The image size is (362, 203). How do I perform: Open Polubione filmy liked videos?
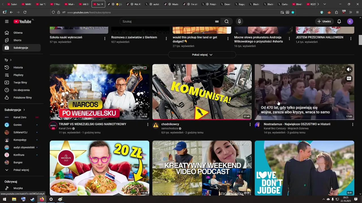point(21,98)
